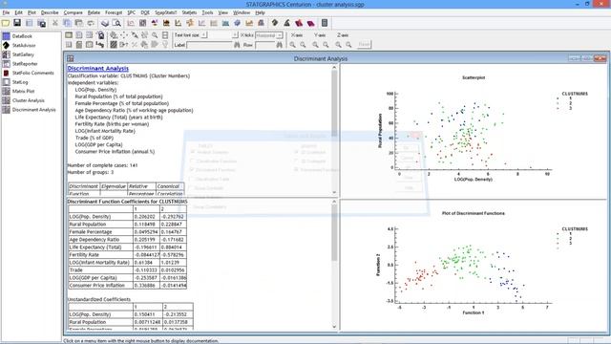The height and width of the screenshot is (344, 611).
Task: Select Discriminant Analysis in the sidebar
Action: [x=34, y=110]
